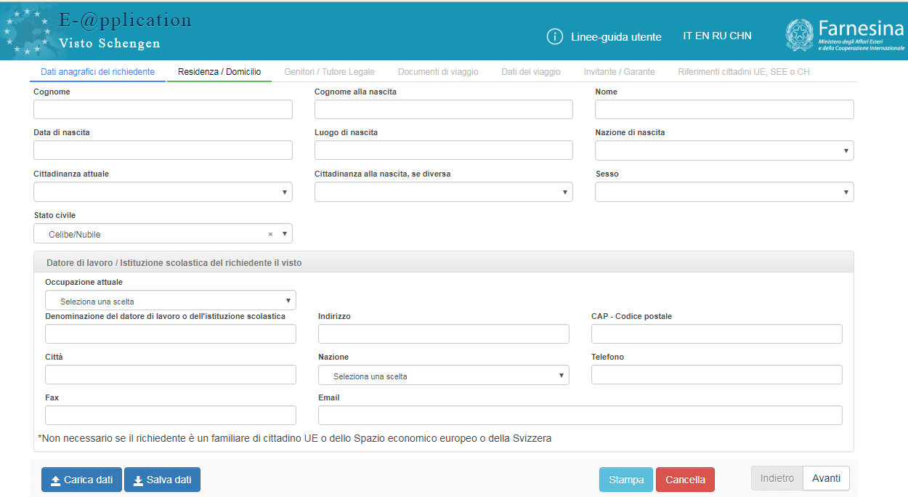Image resolution: width=908 pixels, height=497 pixels.
Task: Switch language to IT
Action: (x=687, y=36)
